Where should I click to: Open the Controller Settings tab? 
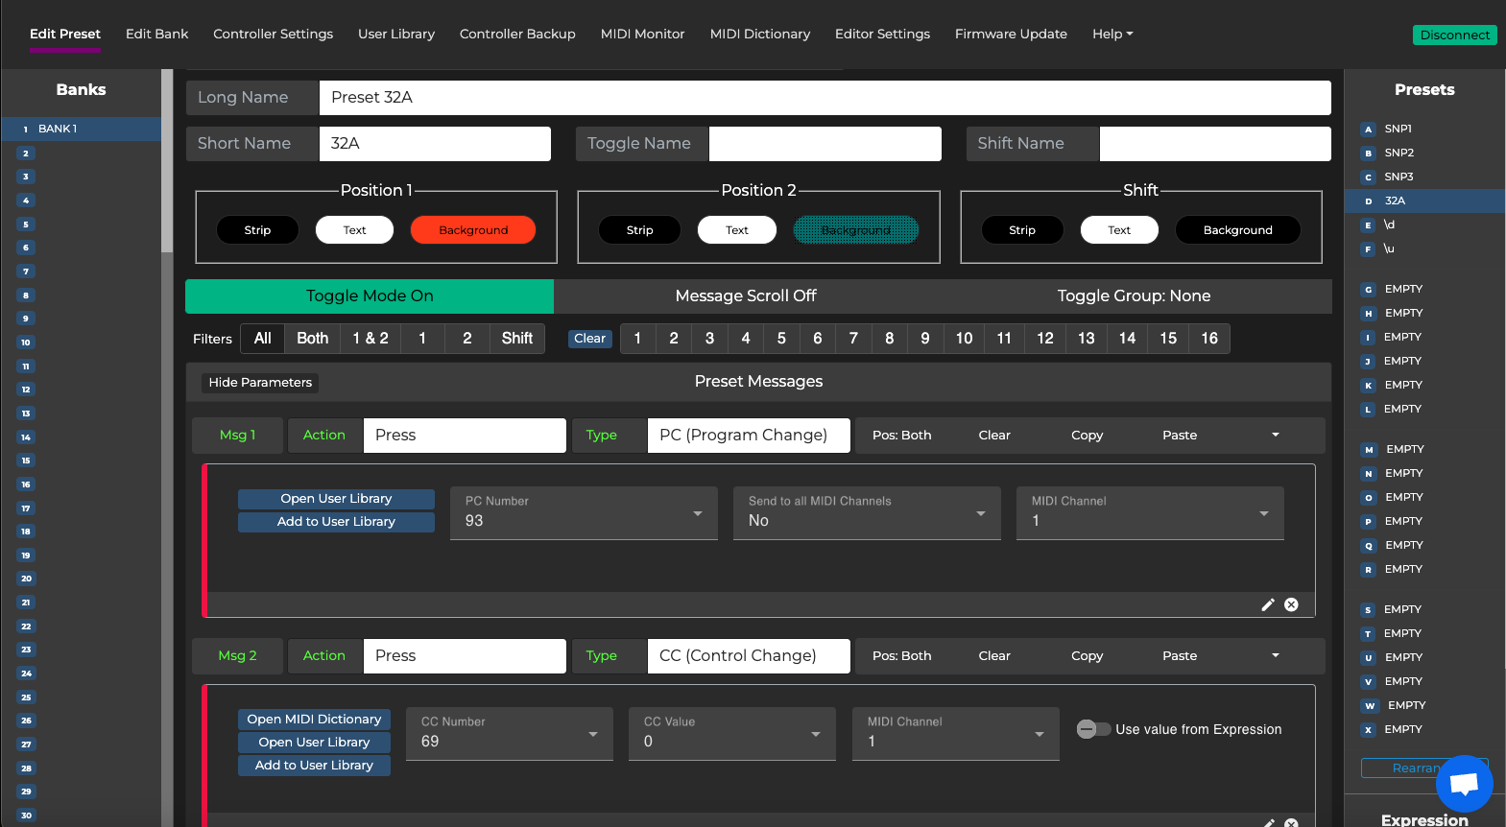pyautogui.click(x=273, y=34)
